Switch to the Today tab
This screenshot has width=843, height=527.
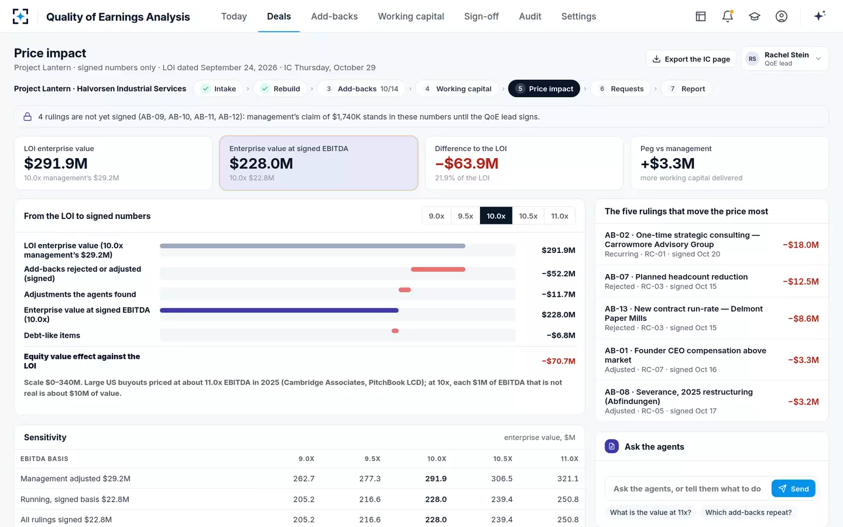click(234, 16)
